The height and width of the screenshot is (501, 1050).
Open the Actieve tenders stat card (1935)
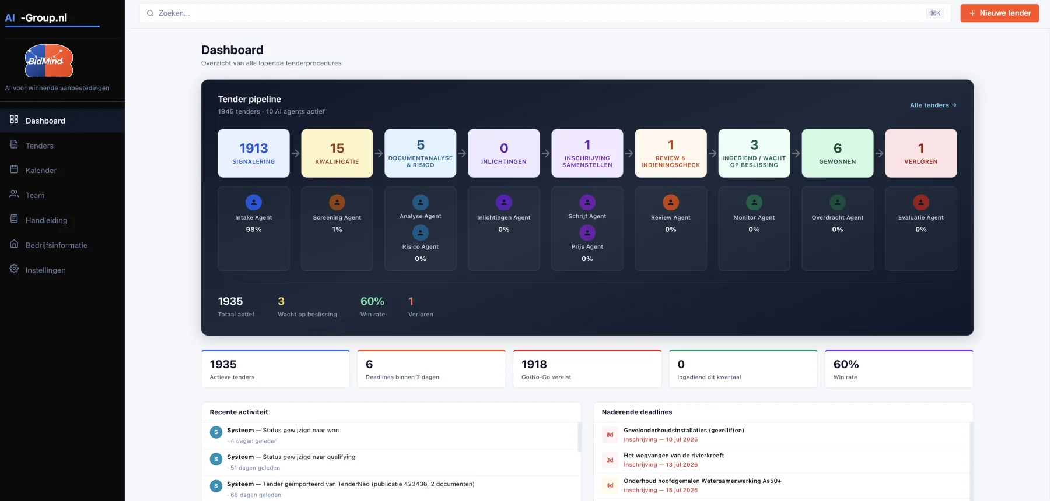click(x=275, y=369)
